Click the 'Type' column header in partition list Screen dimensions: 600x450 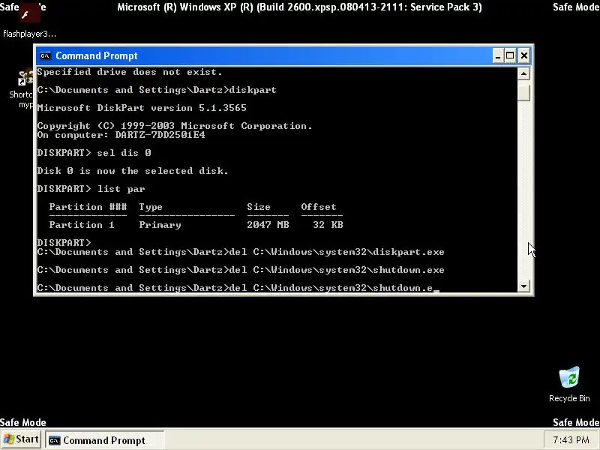pos(151,207)
